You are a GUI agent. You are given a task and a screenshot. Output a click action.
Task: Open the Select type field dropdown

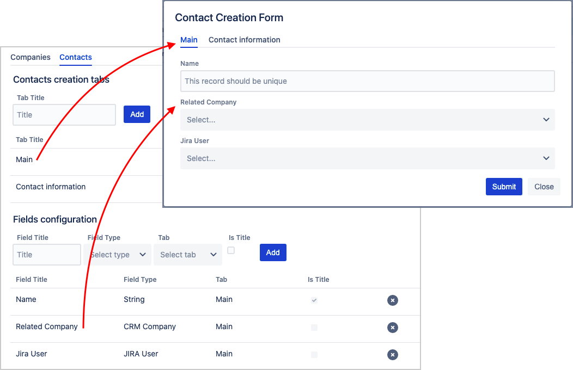pyautogui.click(x=118, y=255)
